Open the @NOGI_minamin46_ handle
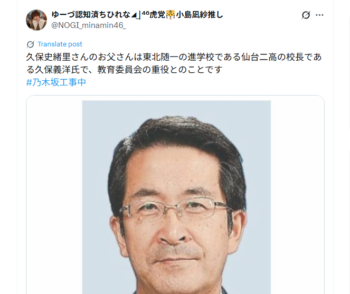Screen dimensions: 350x294 (x=89, y=25)
